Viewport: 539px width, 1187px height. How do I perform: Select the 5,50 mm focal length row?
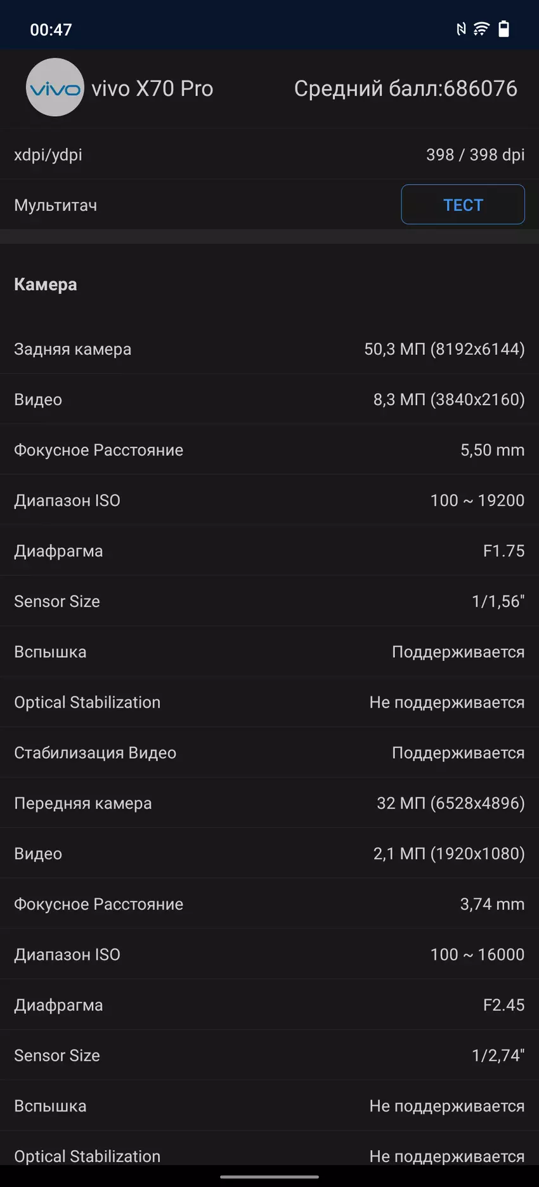pos(269,450)
